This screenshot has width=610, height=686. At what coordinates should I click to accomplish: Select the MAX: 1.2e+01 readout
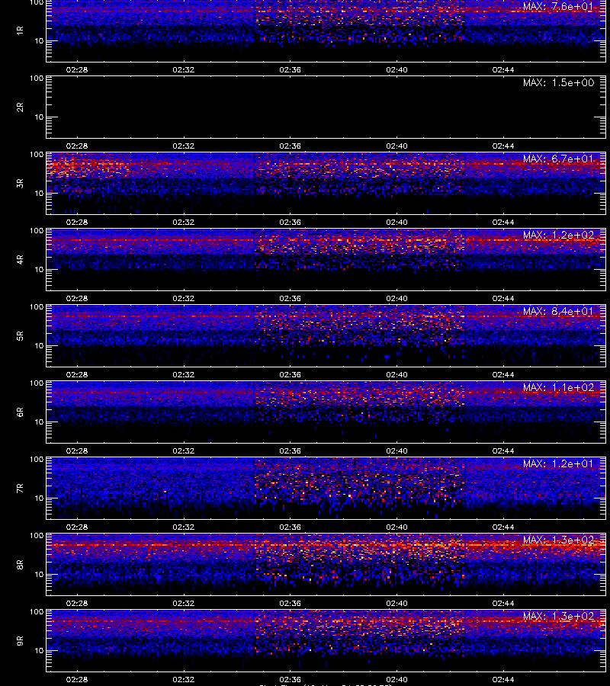558,463
